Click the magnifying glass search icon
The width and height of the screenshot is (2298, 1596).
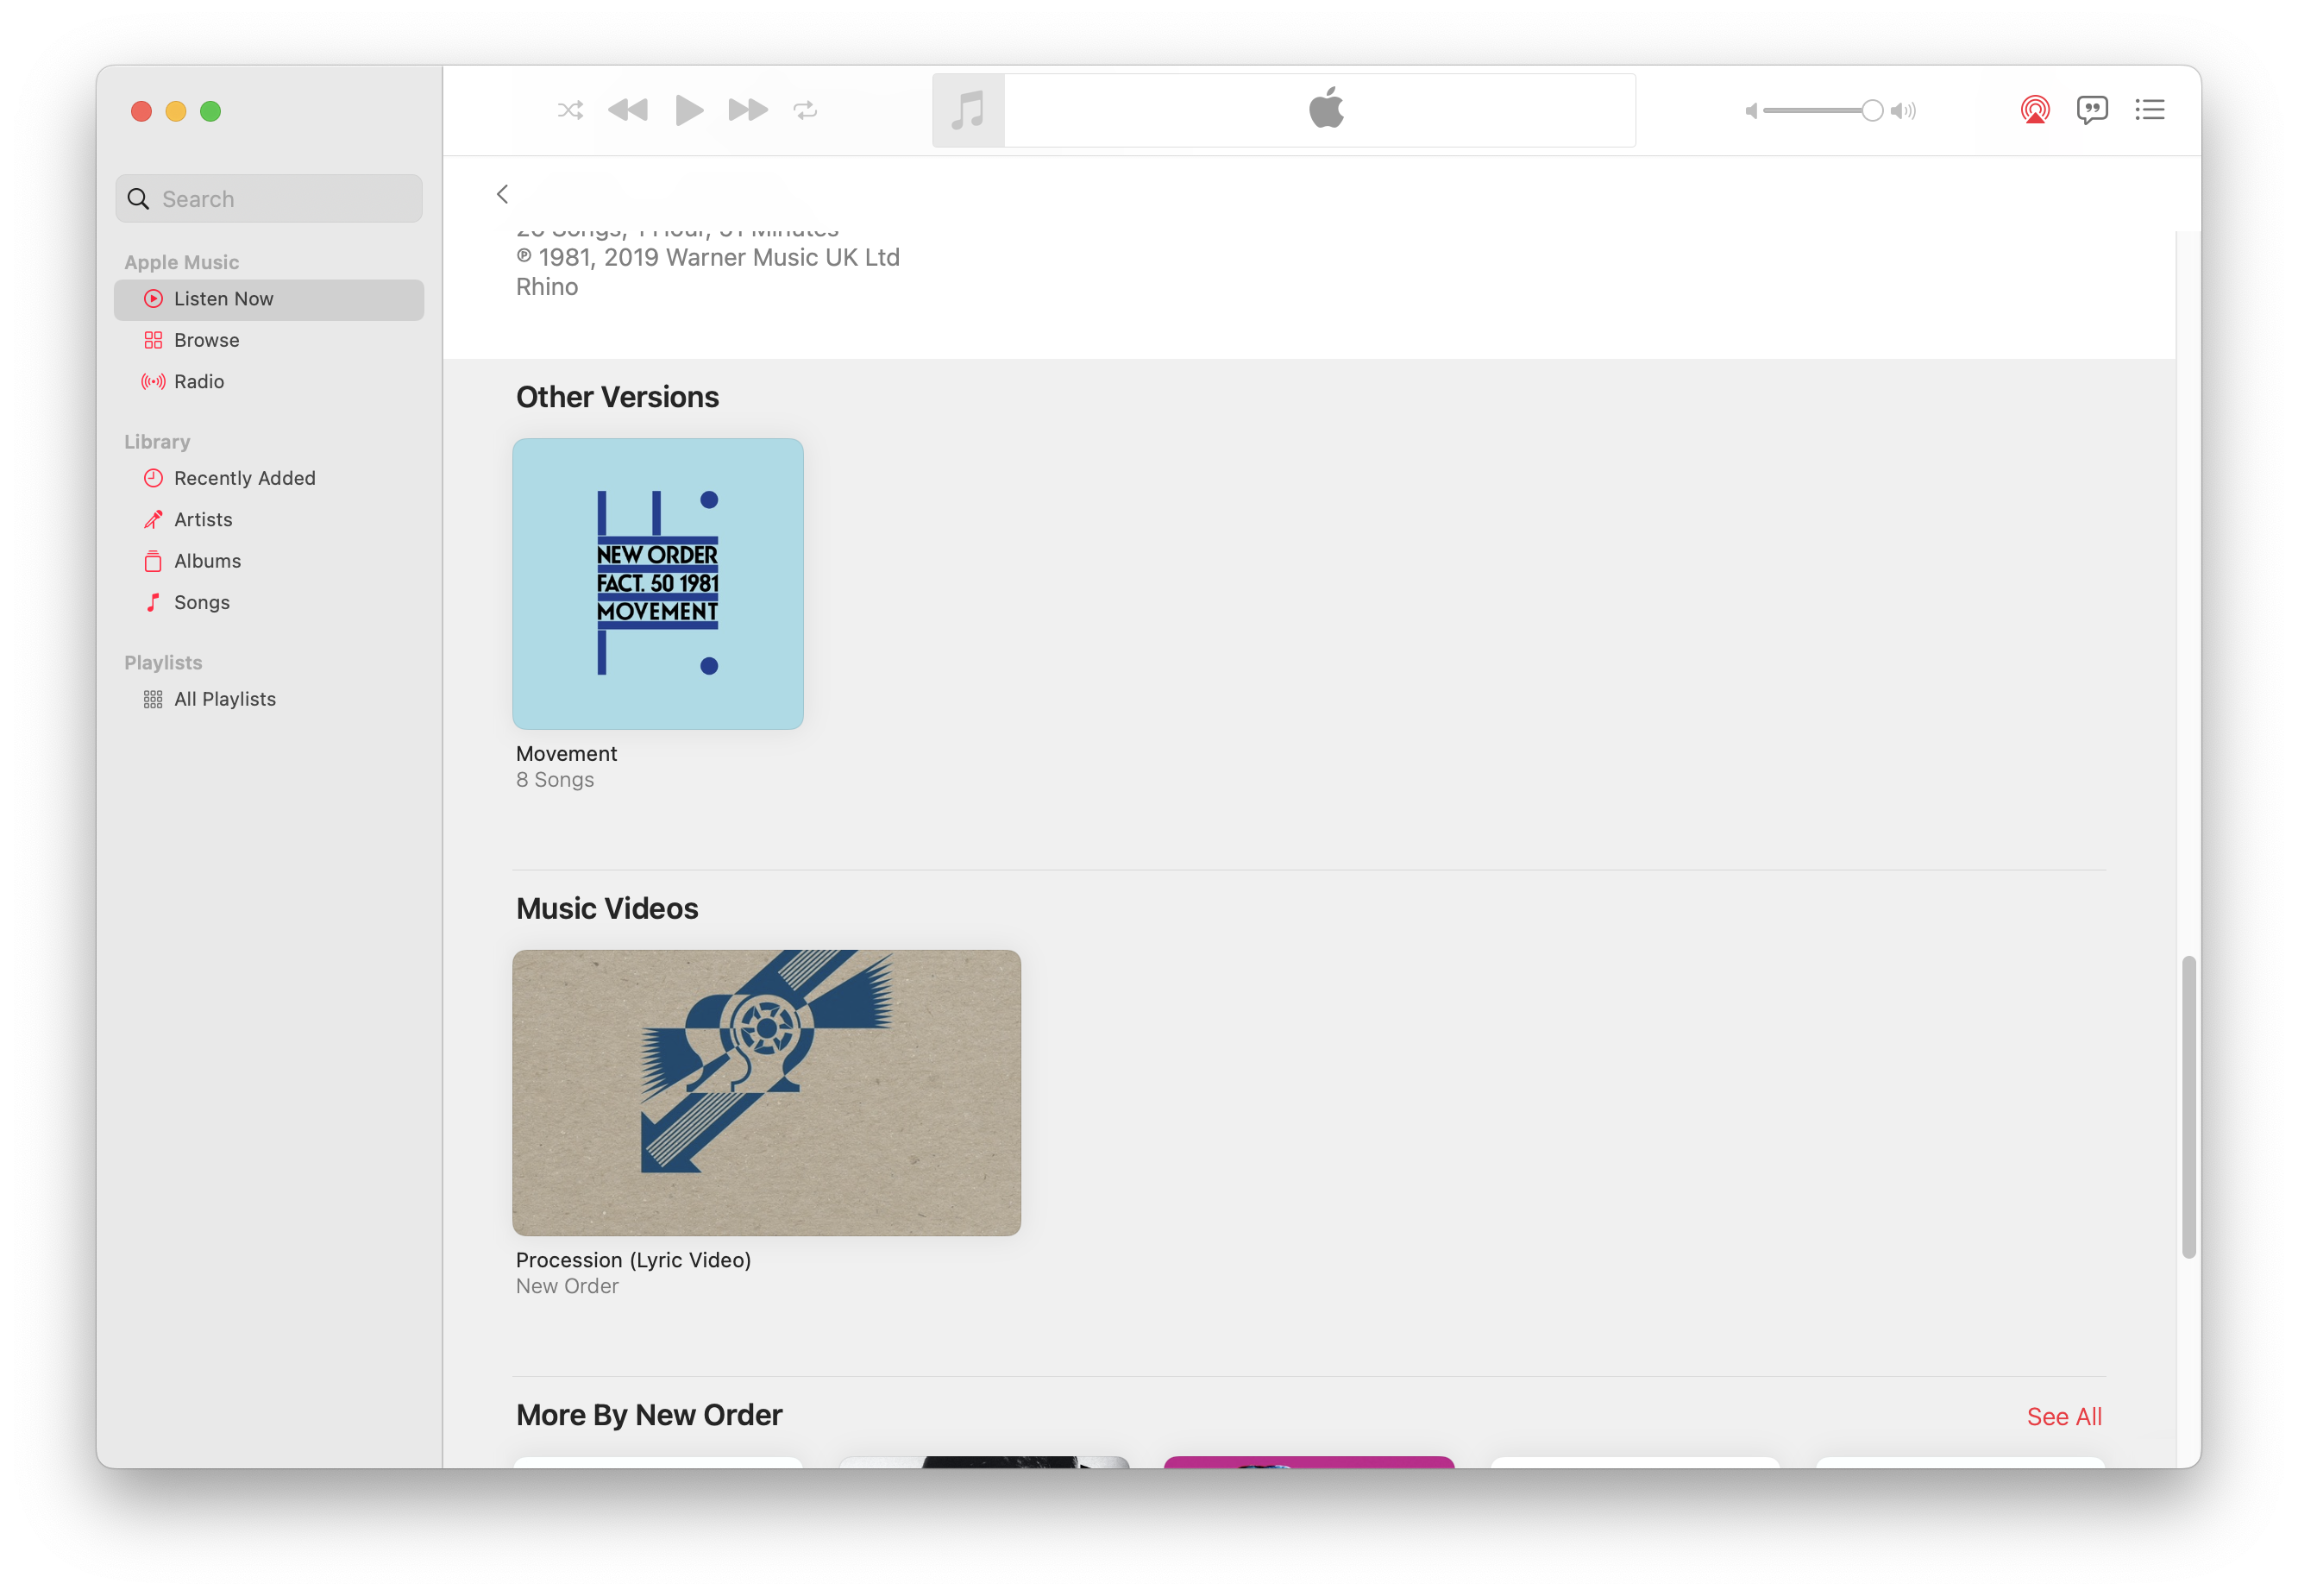coord(139,199)
